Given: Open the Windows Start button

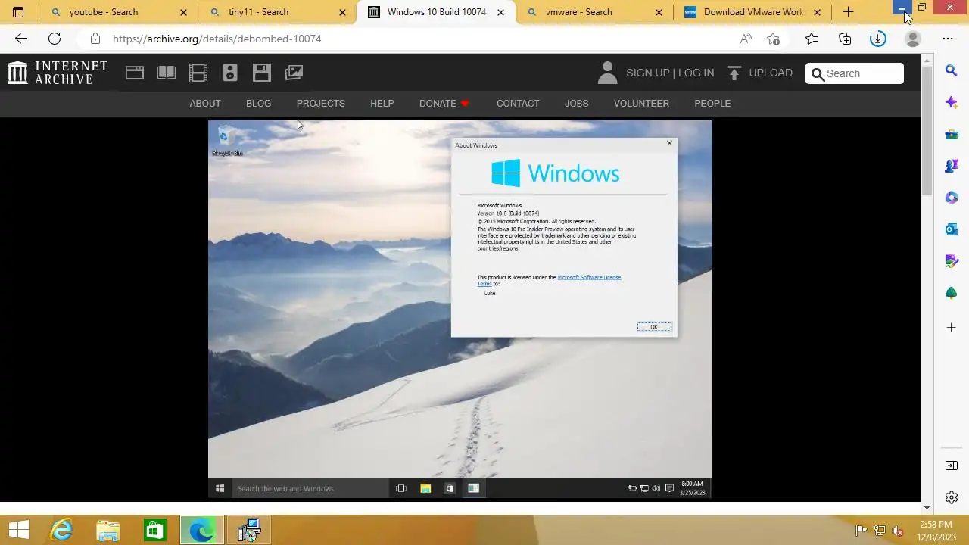Looking at the screenshot, I should [x=18, y=530].
